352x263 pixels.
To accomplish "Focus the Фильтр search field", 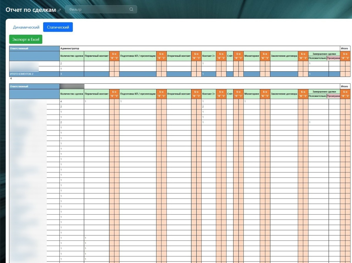I will (x=101, y=9).
